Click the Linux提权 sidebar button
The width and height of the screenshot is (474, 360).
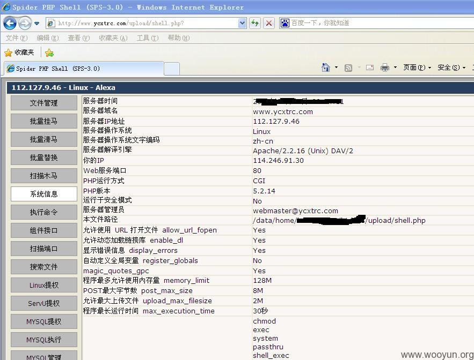tap(44, 285)
